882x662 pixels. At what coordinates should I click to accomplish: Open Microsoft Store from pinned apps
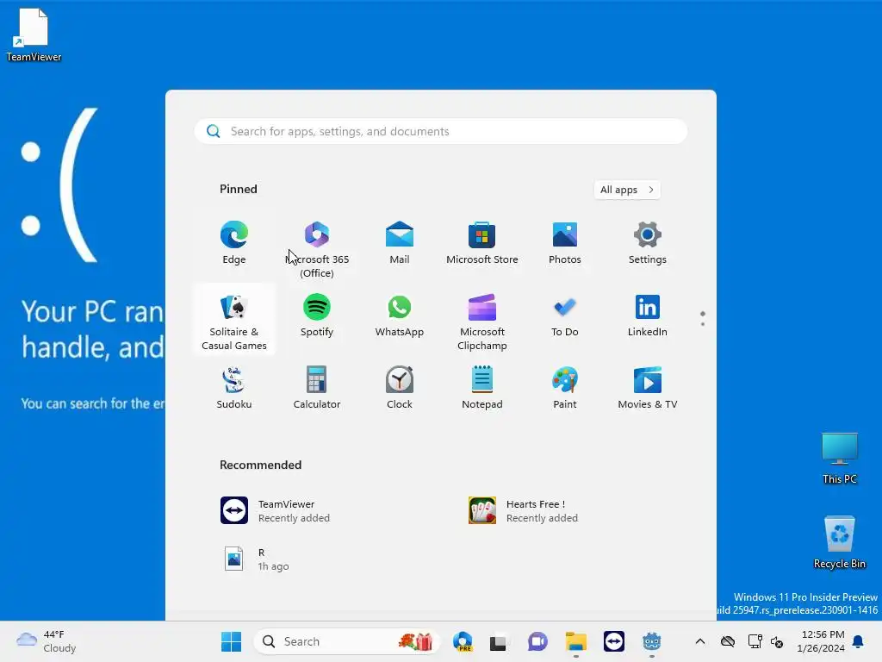(x=482, y=243)
